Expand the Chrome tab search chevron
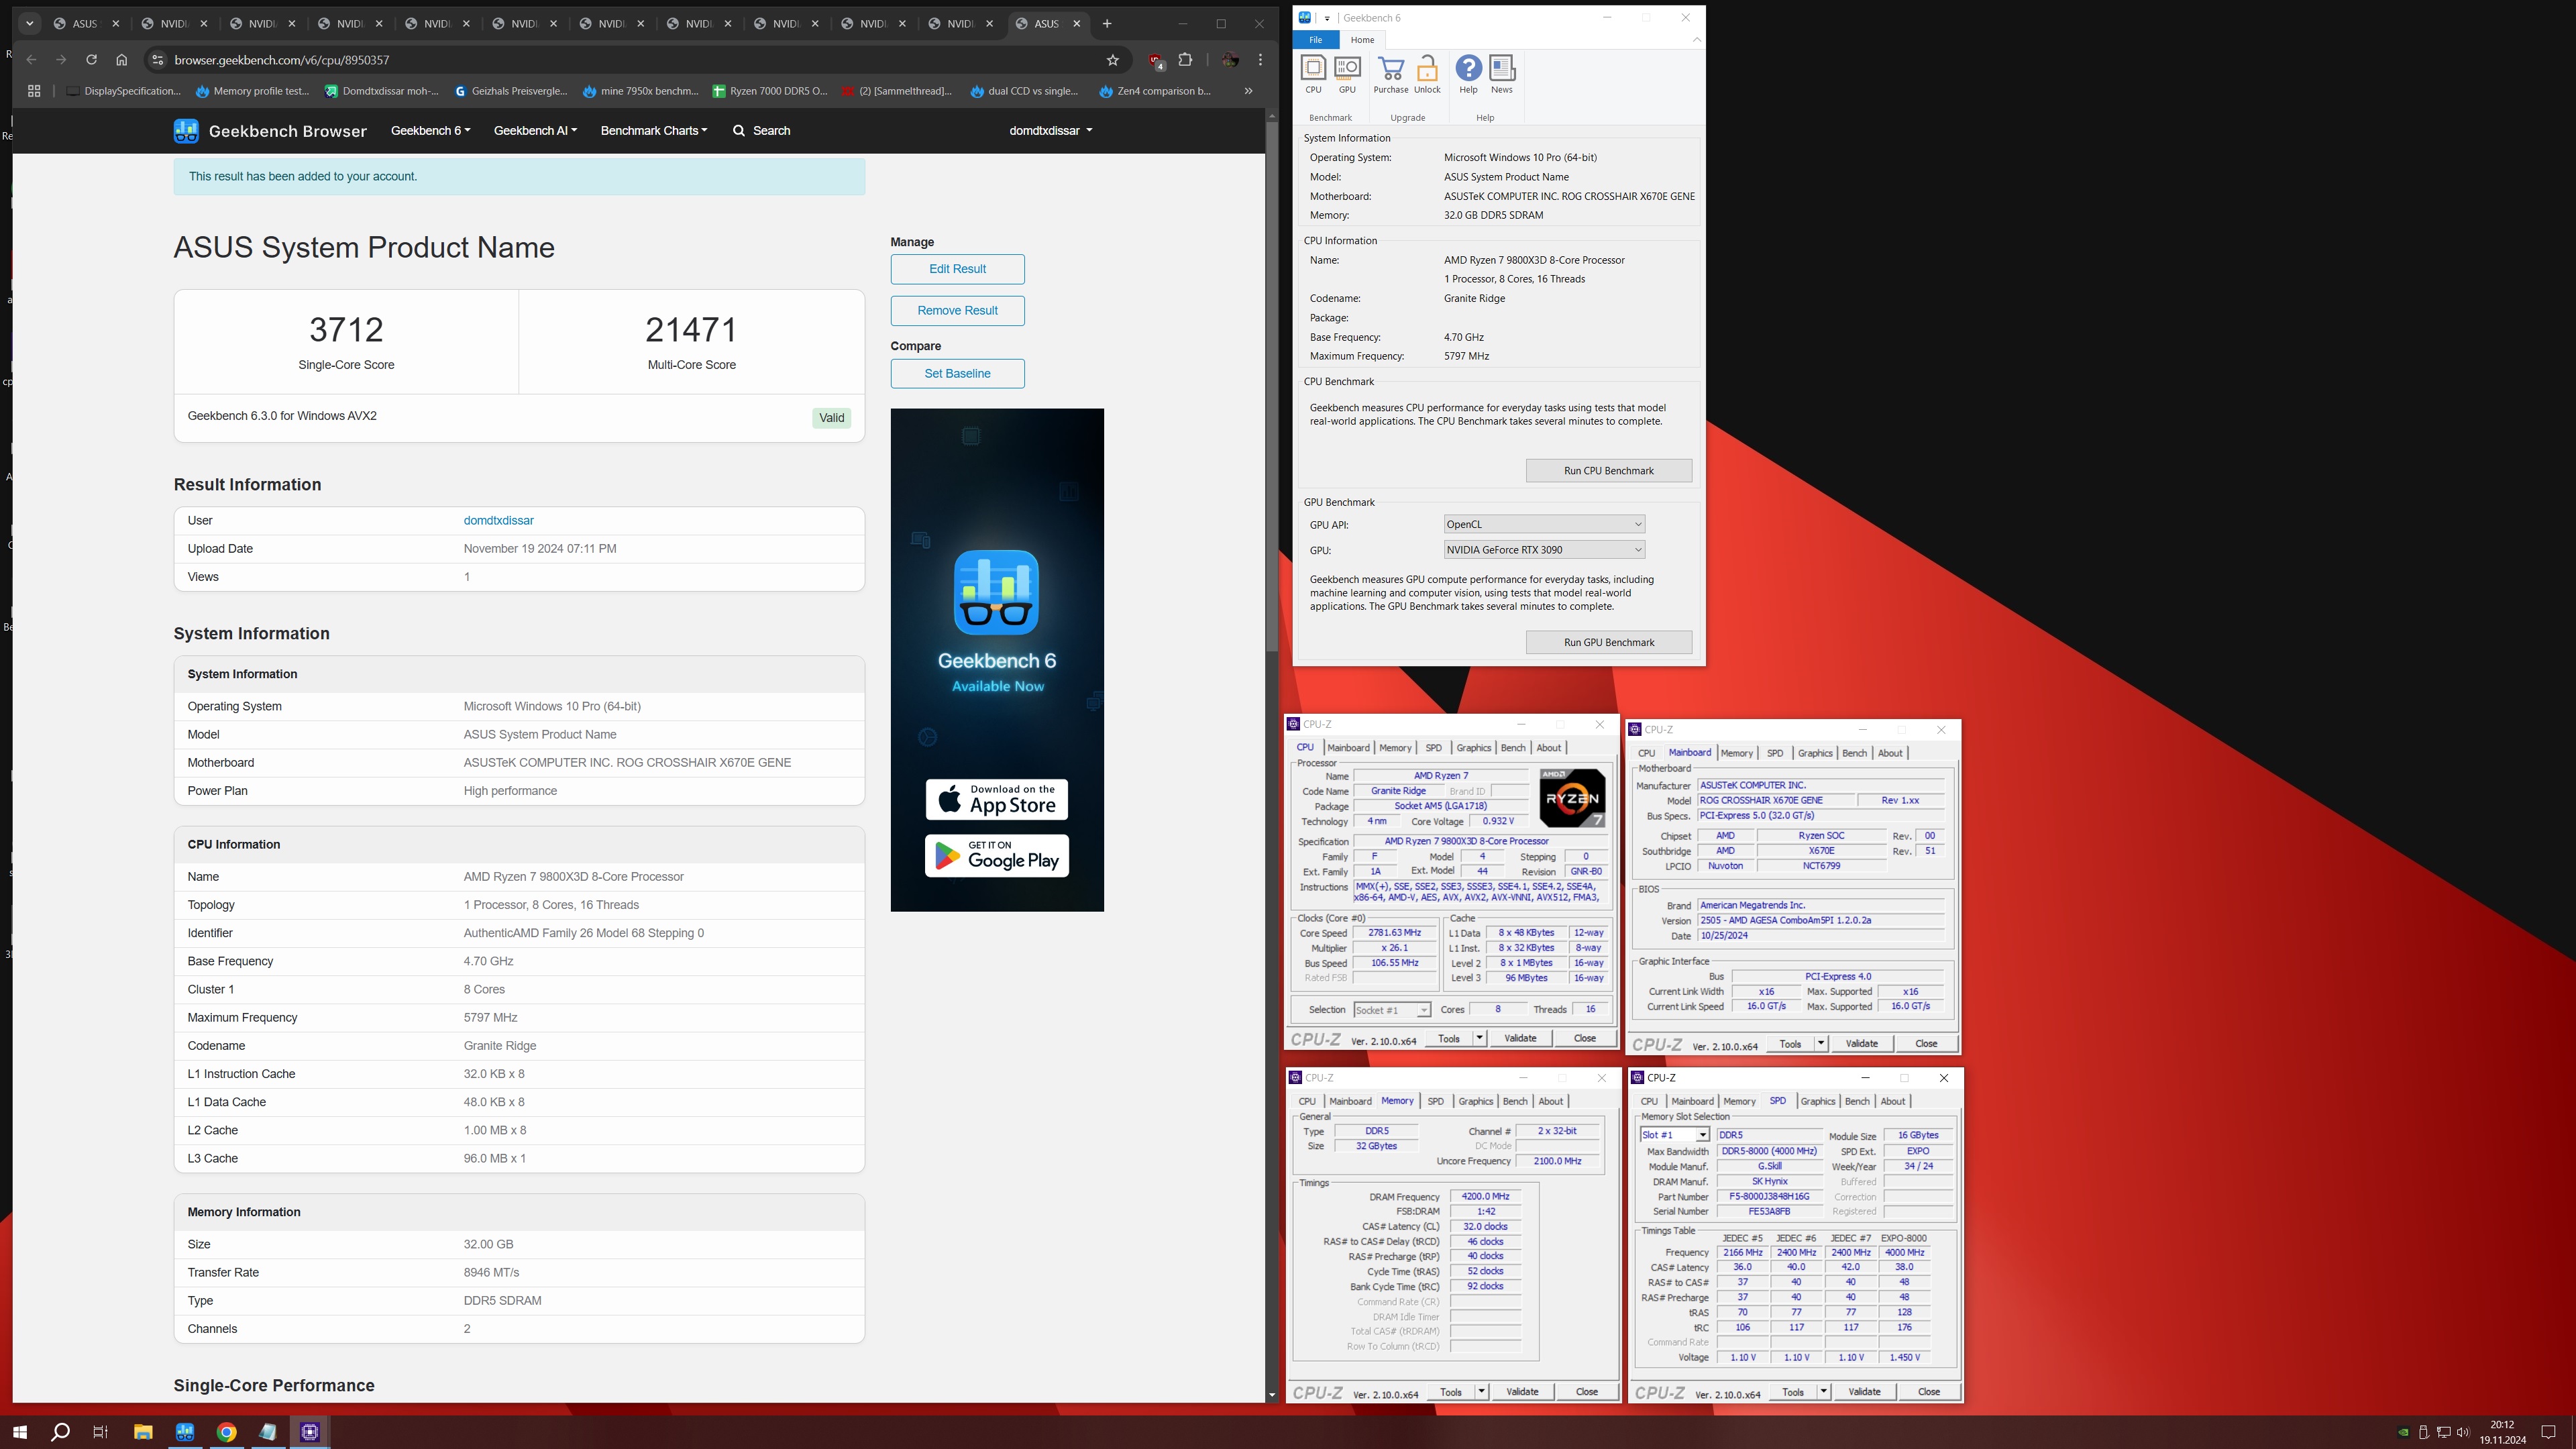 (x=29, y=24)
